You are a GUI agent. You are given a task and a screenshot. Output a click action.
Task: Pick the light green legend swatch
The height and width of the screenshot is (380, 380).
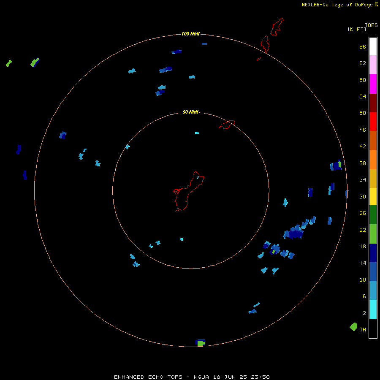[x=373, y=234]
